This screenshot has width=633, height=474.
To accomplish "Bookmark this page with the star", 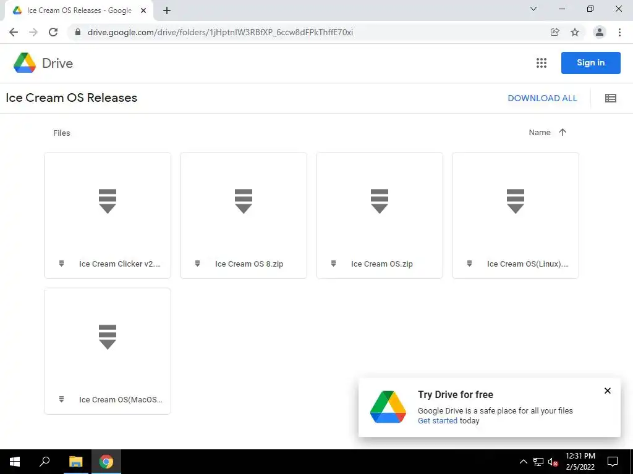I will (575, 32).
